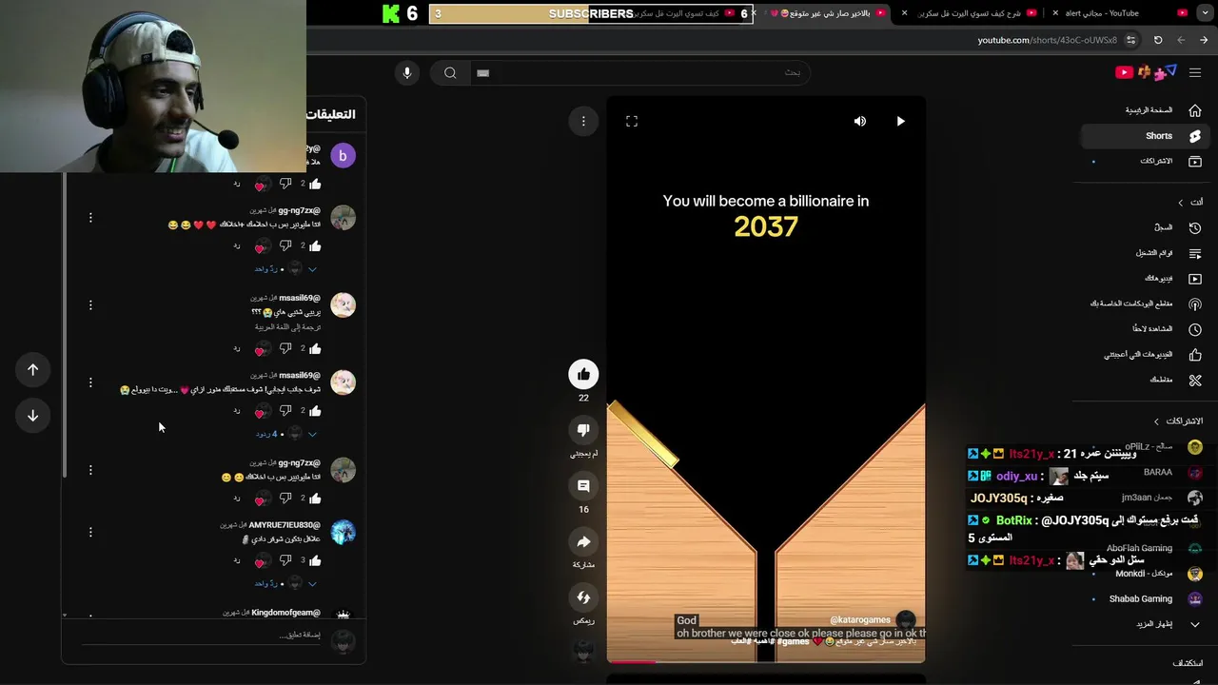Play the Shorts video

point(900,121)
